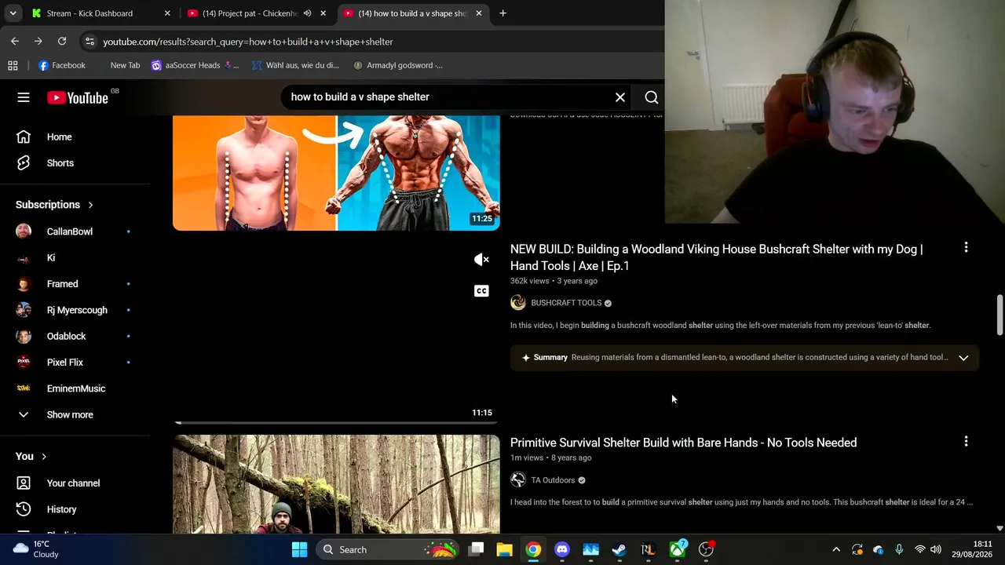Go forward in the browser

pyautogui.click(x=38, y=41)
